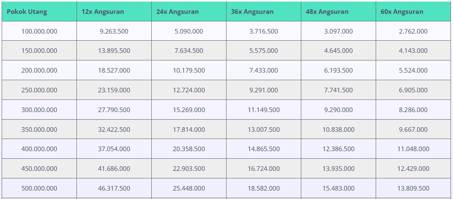453x199 pixels.
Task: Click the Pokok Utang column header
Action: click(x=27, y=12)
